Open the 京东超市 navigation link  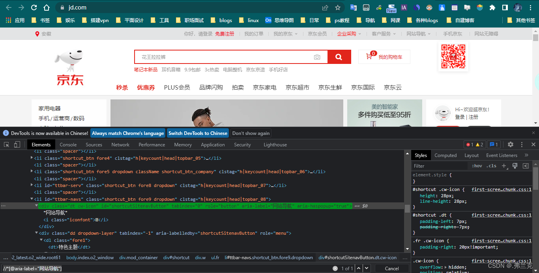[298, 87]
